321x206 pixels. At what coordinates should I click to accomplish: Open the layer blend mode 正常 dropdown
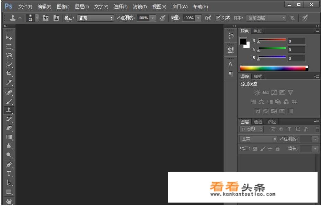tap(258, 139)
